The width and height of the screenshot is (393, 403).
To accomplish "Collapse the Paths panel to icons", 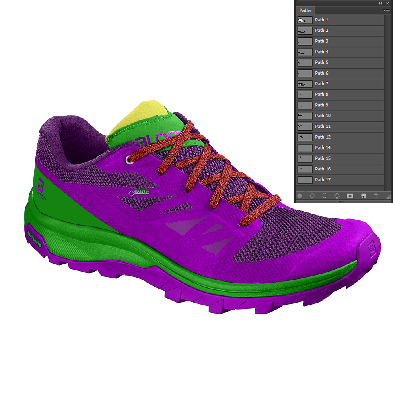I will click(380, 3).
